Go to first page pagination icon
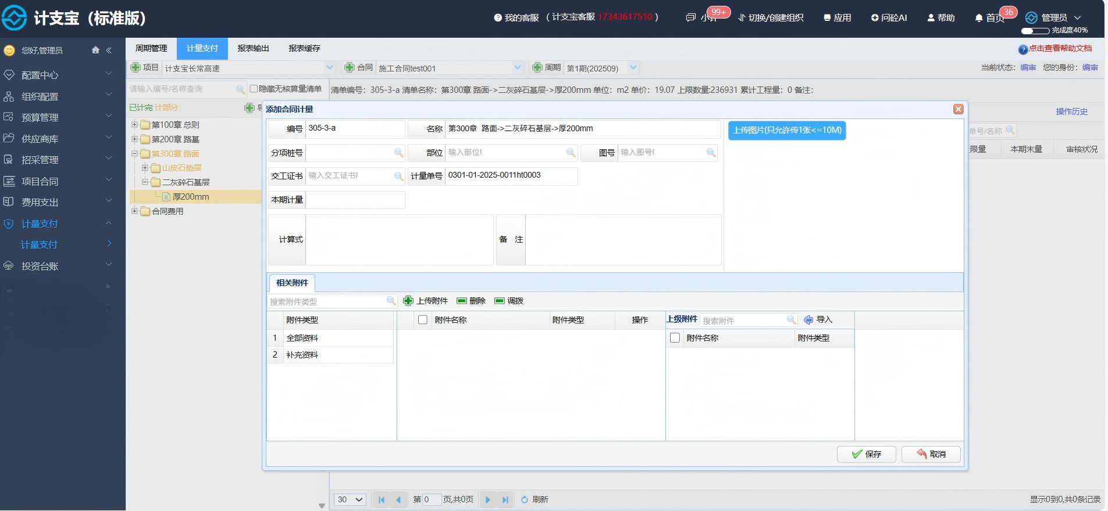1108x511 pixels. tap(382, 499)
